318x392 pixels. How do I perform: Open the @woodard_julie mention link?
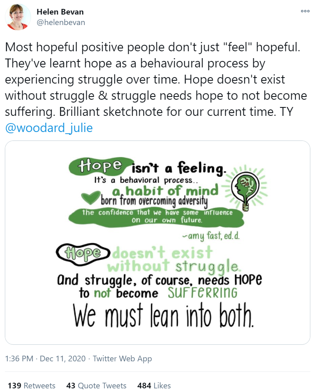49,128
